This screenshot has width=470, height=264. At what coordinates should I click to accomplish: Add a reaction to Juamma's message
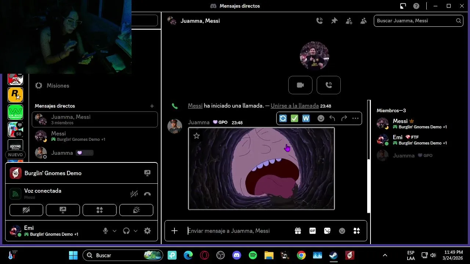point(321,118)
